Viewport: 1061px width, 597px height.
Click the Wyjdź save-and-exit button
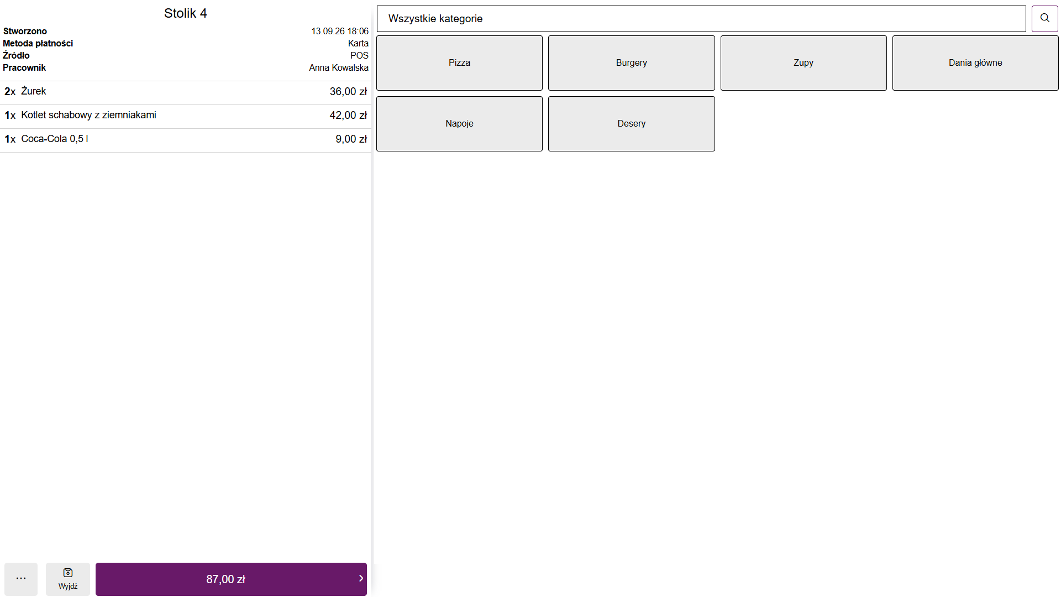68,579
